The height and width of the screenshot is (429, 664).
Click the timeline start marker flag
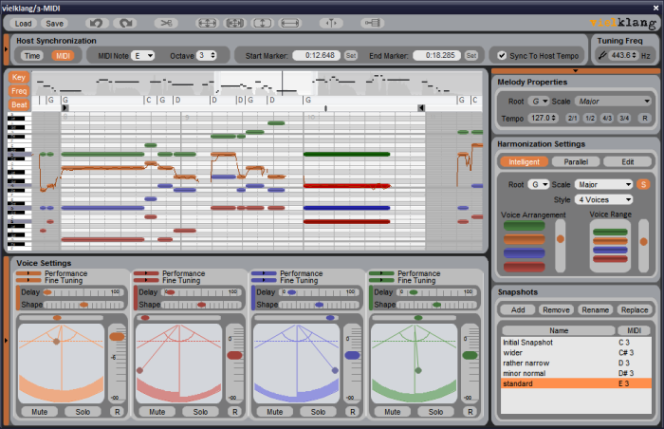click(x=65, y=108)
